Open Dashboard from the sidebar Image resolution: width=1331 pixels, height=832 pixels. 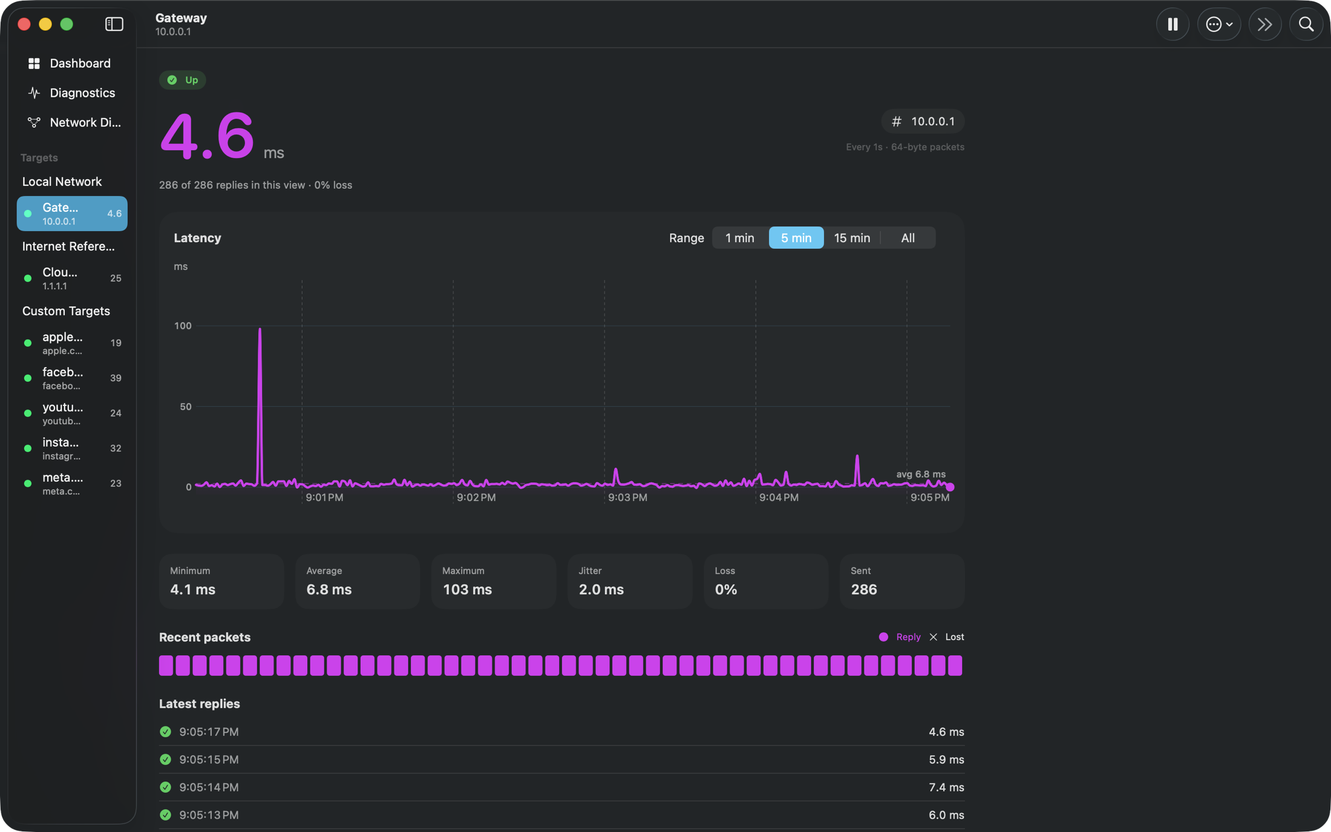(x=72, y=63)
